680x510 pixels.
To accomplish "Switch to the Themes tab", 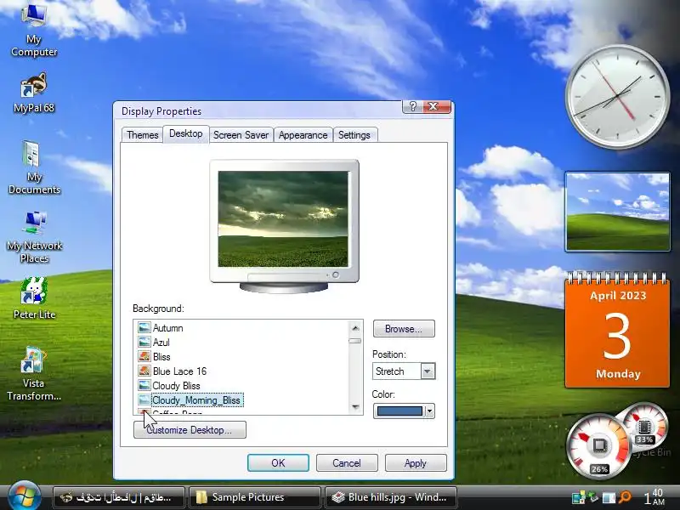I will [142, 135].
